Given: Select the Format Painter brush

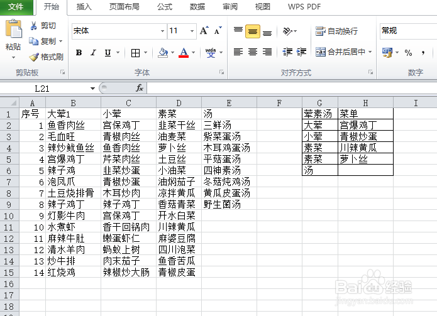Looking at the screenshot, I should tap(46, 57).
